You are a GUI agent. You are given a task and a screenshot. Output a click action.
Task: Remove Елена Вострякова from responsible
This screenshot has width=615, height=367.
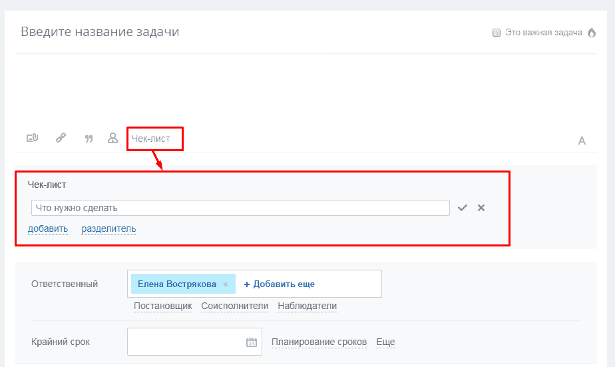pos(226,284)
